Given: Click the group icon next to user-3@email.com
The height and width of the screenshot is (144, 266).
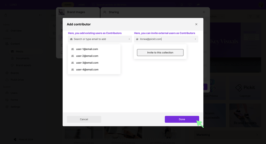Looking at the screenshot, I should pos(73,63).
